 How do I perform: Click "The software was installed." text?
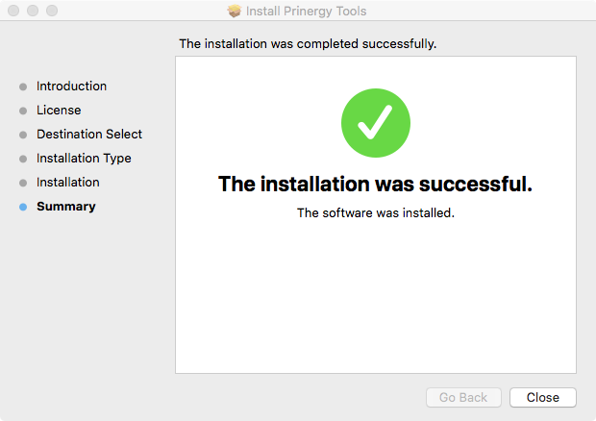pyautogui.click(x=375, y=213)
